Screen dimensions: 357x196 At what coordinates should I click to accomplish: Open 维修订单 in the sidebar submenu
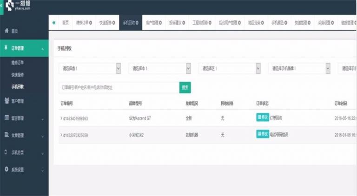(18, 62)
